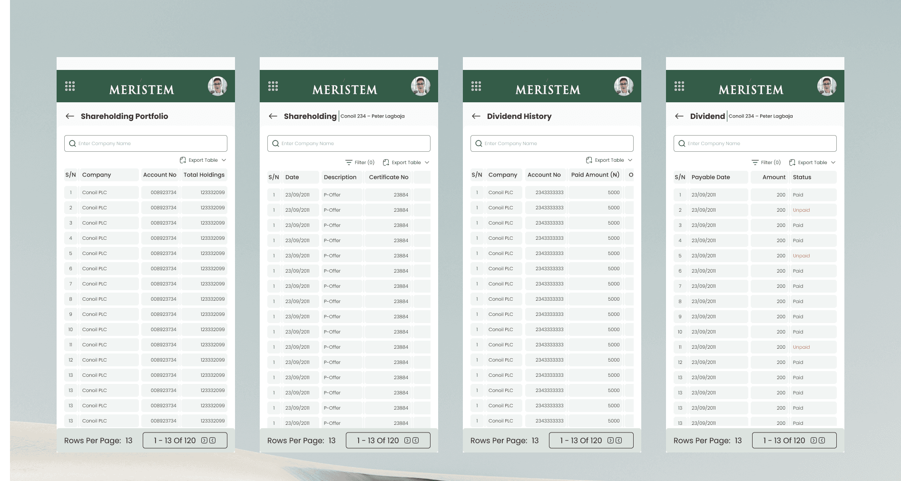
Task: Open Filter (0) on Shareholding Conoil screen
Action: coord(360,163)
